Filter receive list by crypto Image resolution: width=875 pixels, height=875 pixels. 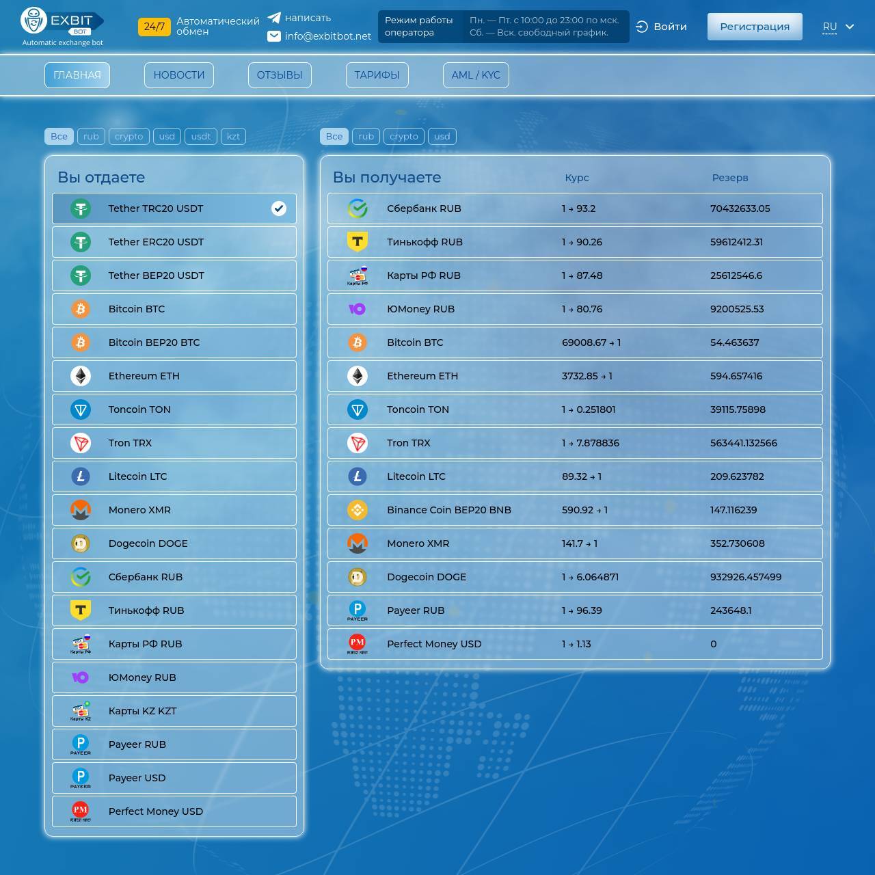coord(404,136)
